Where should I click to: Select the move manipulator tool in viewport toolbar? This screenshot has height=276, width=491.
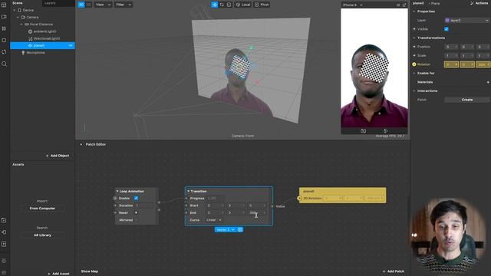[x=215, y=5]
